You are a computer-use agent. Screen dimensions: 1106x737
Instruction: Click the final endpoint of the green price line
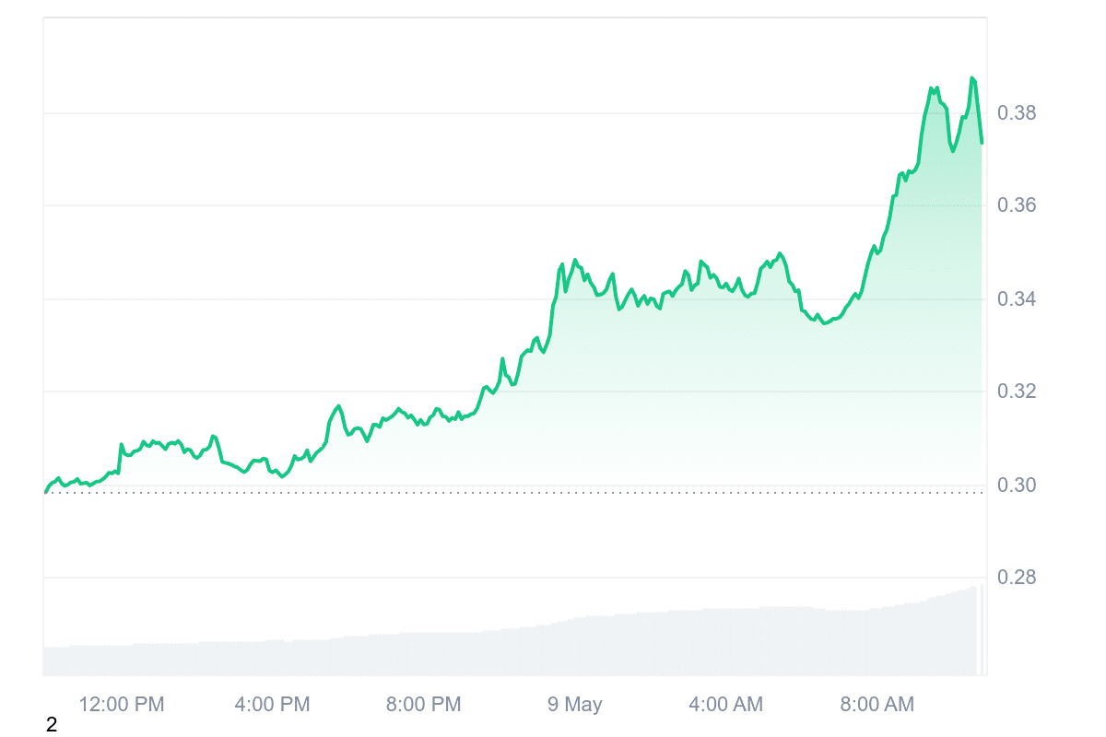(x=982, y=143)
